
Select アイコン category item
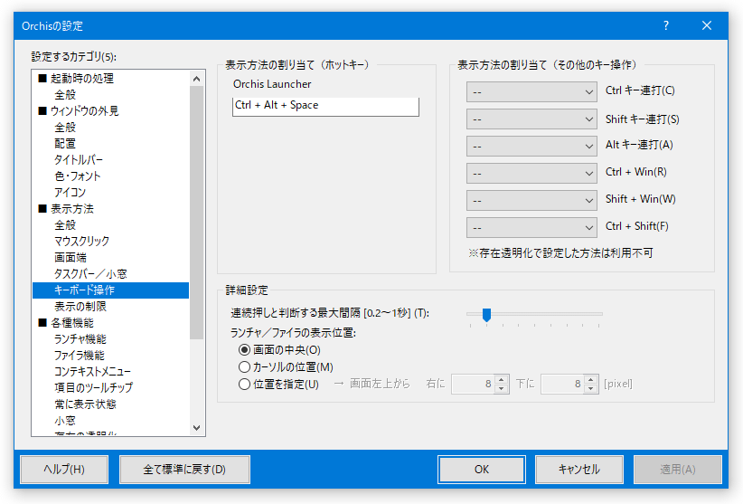[70, 193]
